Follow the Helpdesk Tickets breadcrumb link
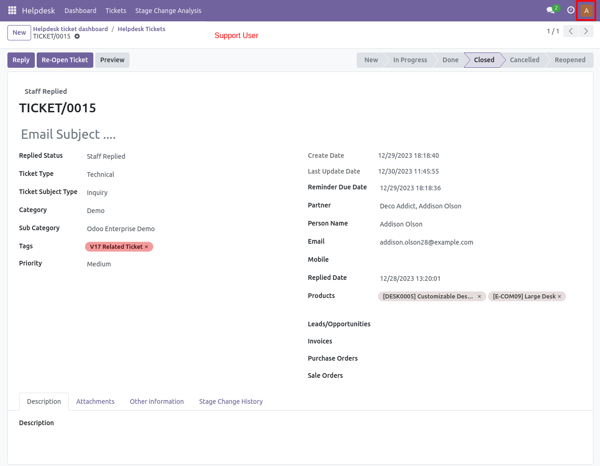This screenshot has height=466, width=600. 142,29
